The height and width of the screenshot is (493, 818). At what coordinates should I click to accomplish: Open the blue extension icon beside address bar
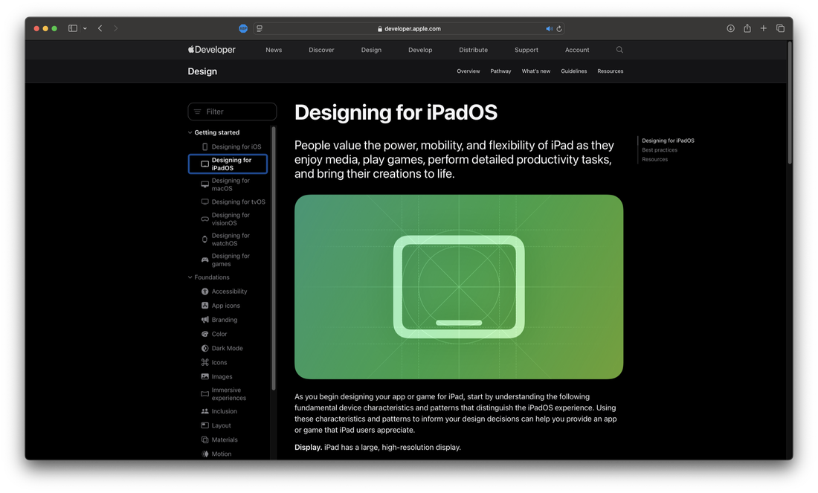[243, 29]
